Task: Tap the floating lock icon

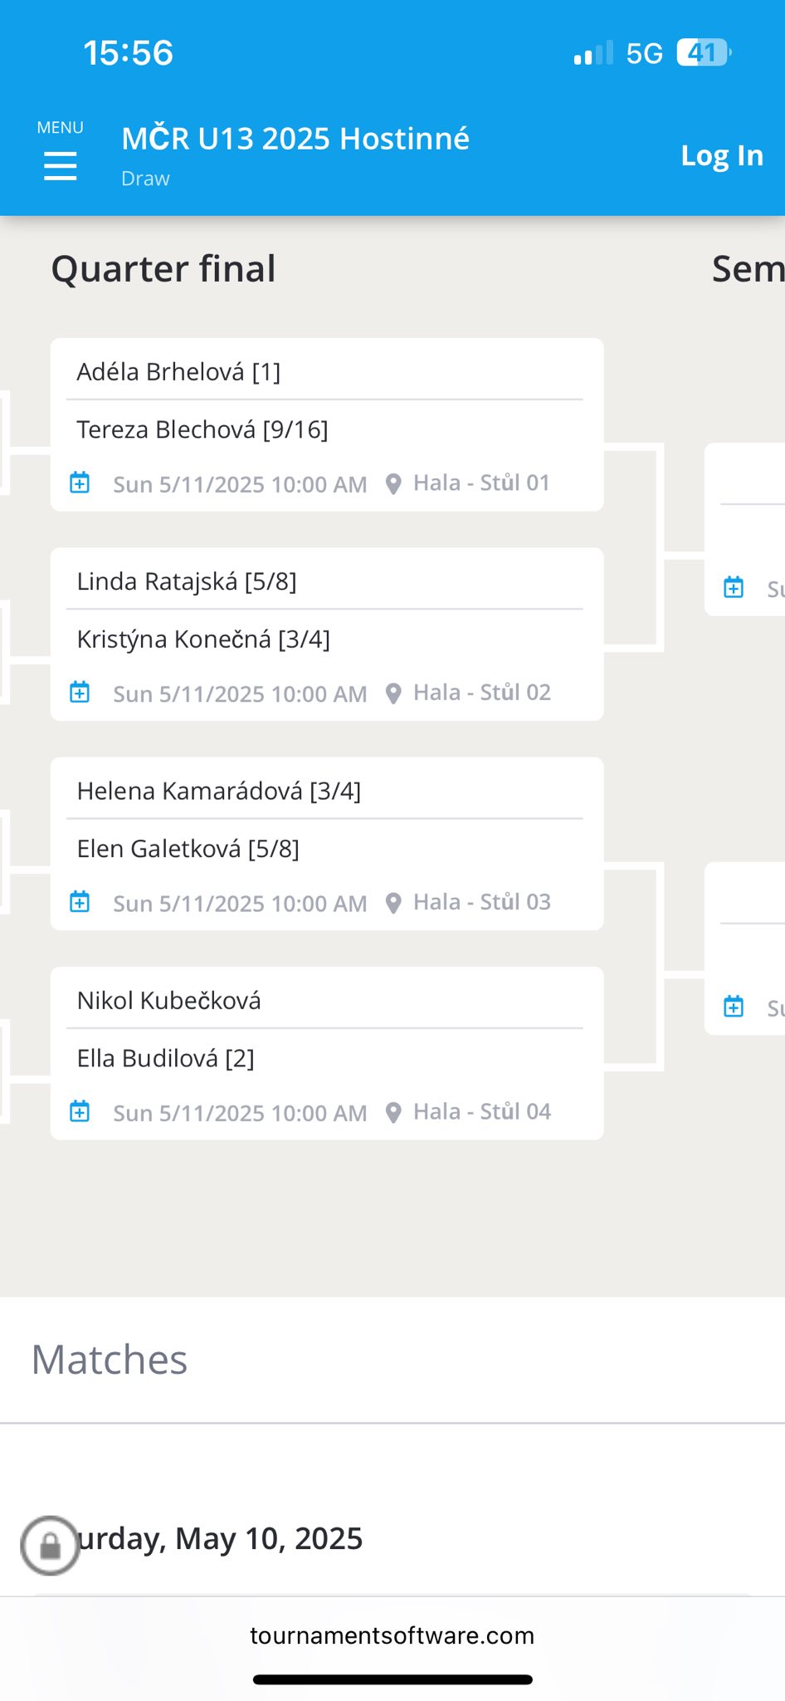Action: click(x=51, y=1546)
